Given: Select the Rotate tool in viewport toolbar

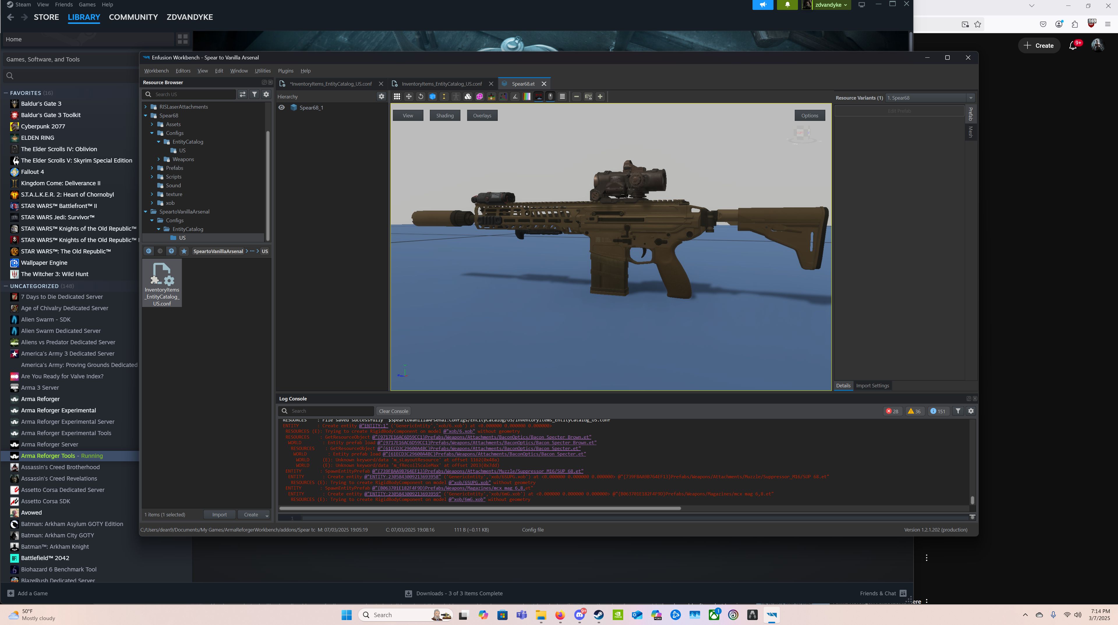Looking at the screenshot, I should click(x=420, y=96).
